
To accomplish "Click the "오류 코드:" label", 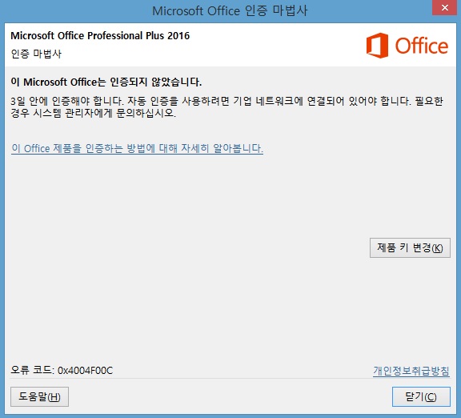I will tap(32, 370).
